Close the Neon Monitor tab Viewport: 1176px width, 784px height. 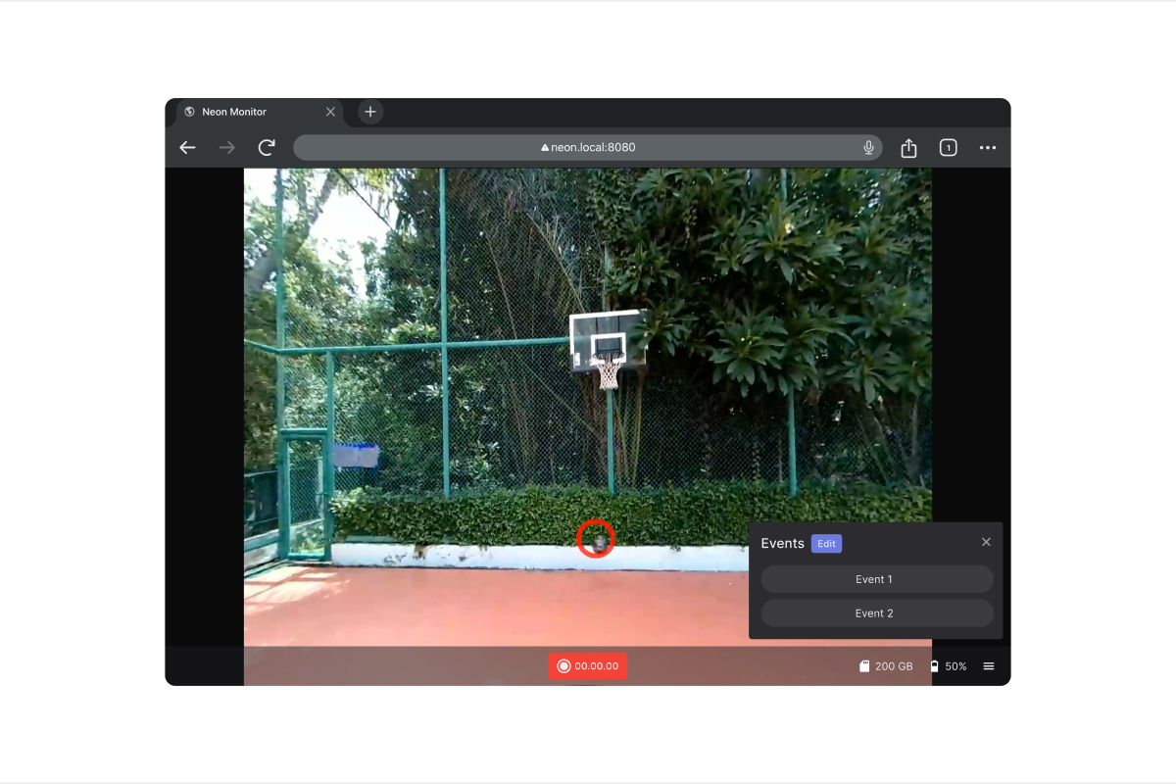(x=330, y=112)
